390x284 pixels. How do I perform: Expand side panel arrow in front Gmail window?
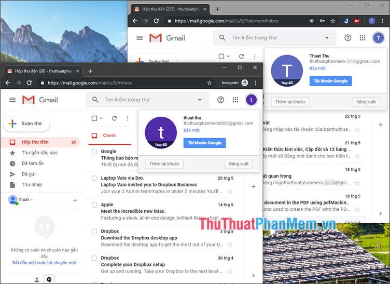[x=254, y=275]
